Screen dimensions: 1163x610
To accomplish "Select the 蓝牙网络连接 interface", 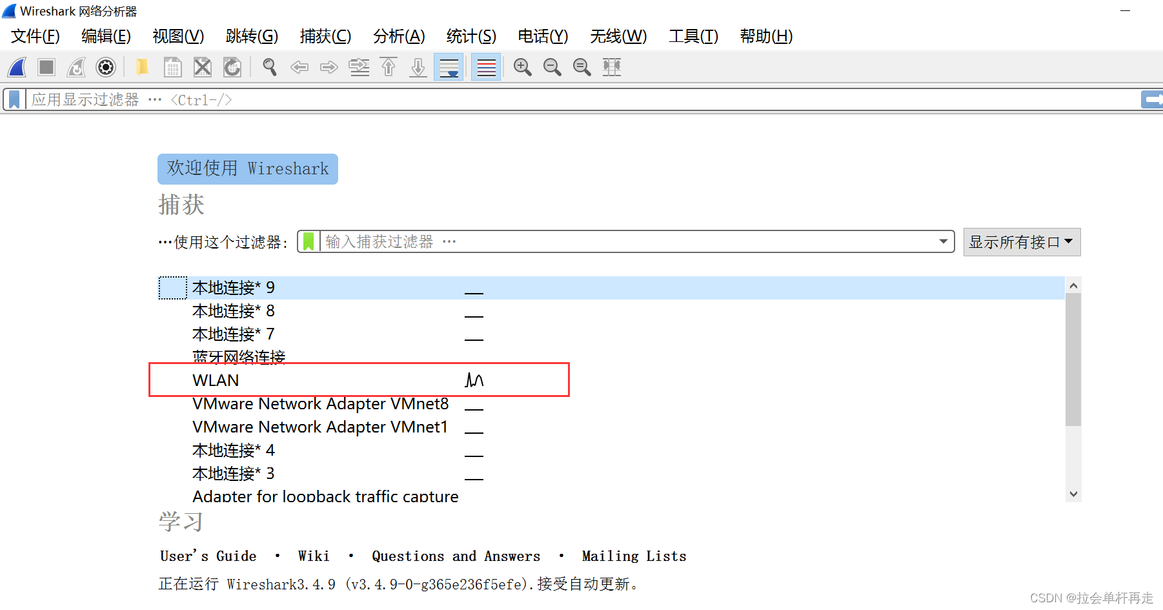I will pos(611,357).
